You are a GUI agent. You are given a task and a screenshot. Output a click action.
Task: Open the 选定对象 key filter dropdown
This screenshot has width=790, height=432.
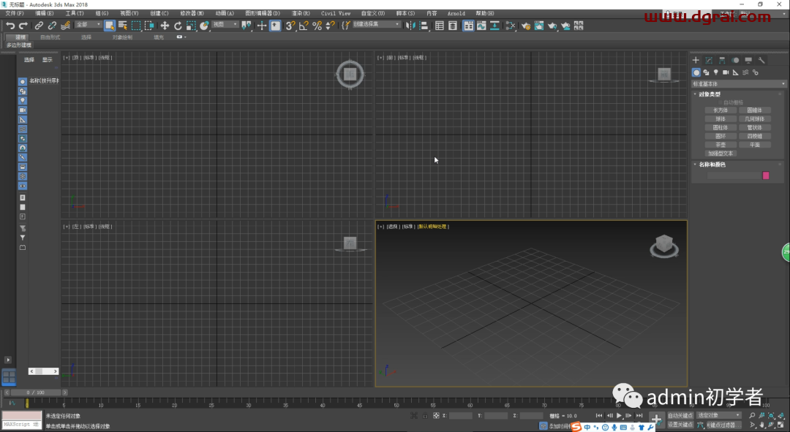[x=719, y=415]
